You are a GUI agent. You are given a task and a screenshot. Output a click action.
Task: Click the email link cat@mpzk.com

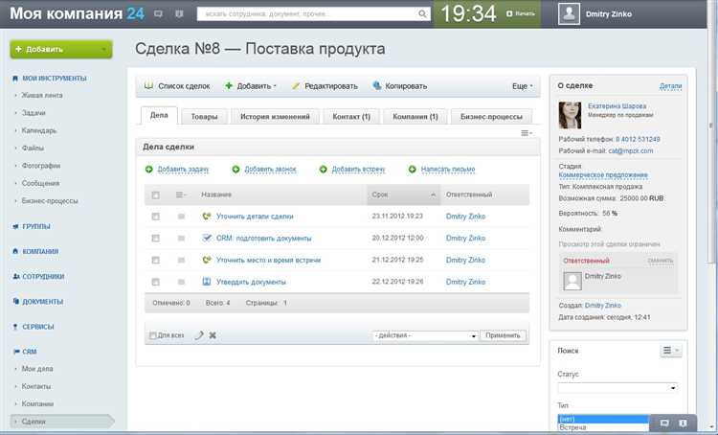[631, 150]
